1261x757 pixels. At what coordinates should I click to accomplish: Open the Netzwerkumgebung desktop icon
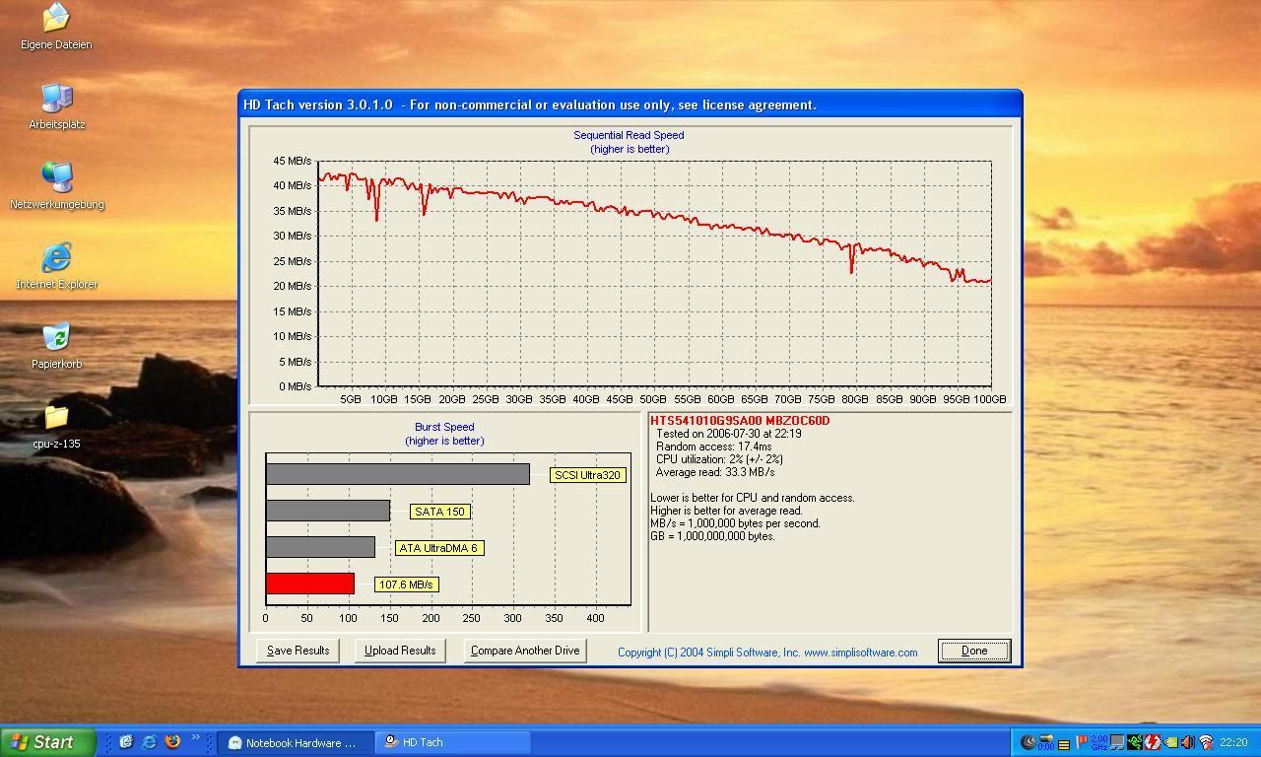click(56, 186)
